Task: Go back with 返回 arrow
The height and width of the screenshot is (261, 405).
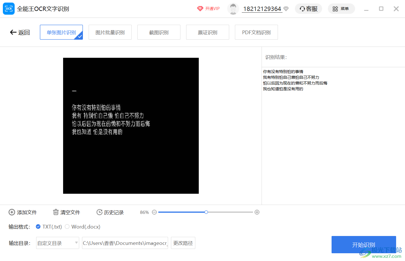Action: (20, 32)
